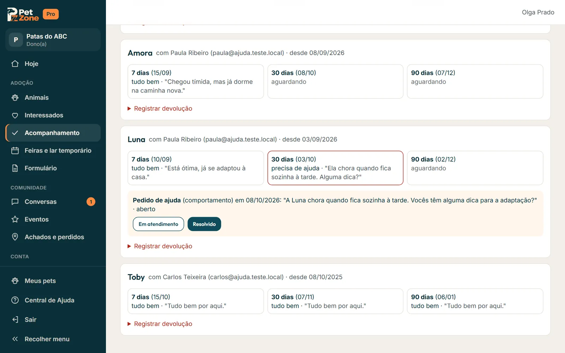Click the house icon for Hoje
The width and height of the screenshot is (565, 353).
tap(15, 64)
